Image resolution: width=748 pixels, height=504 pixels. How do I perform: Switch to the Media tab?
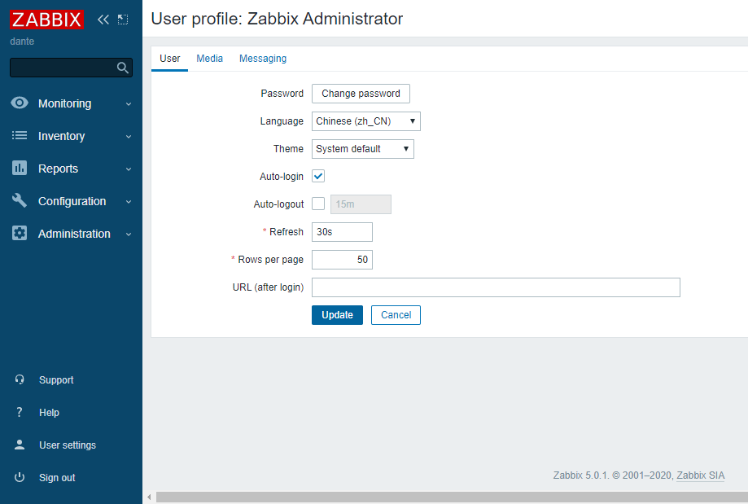210,59
